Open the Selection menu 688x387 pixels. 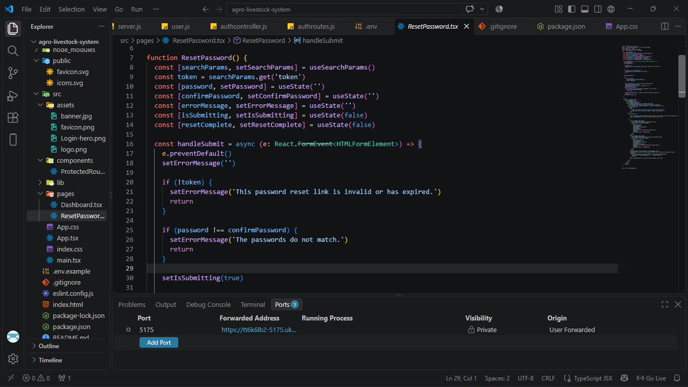tap(72, 9)
